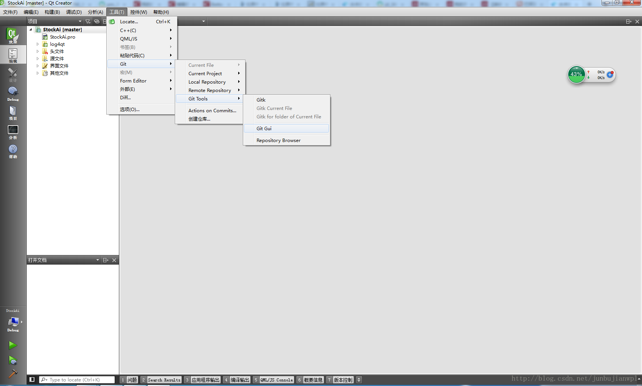Screen dimensions: 642x386
Task: Select 创建仓库... menu entry
Action: click(x=210, y=119)
